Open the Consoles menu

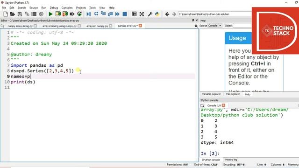67,8
